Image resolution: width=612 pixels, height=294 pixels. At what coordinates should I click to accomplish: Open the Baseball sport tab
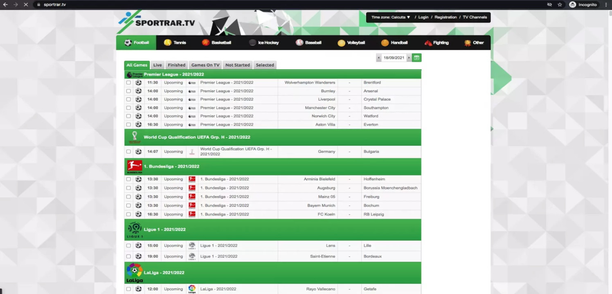(308, 42)
